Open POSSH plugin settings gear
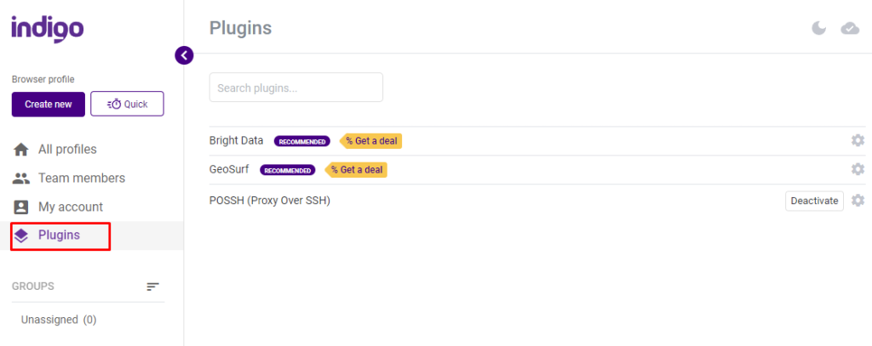 pyautogui.click(x=858, y=201)
